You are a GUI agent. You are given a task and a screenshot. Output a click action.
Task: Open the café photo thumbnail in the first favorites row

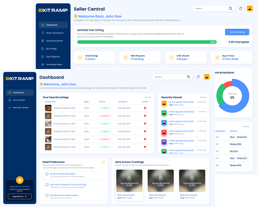[x=48, y=108]
